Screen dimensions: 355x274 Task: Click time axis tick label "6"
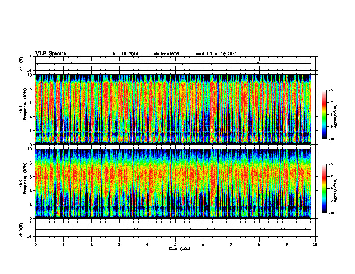coord(203,244)
